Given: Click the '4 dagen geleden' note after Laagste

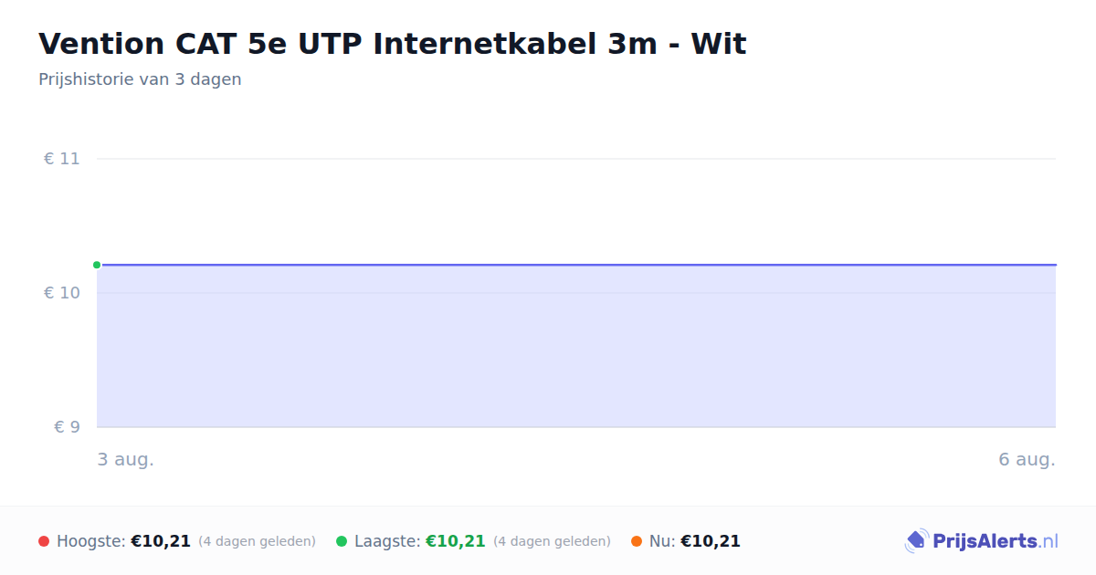Looking at the screenshot, I should 552,541.
